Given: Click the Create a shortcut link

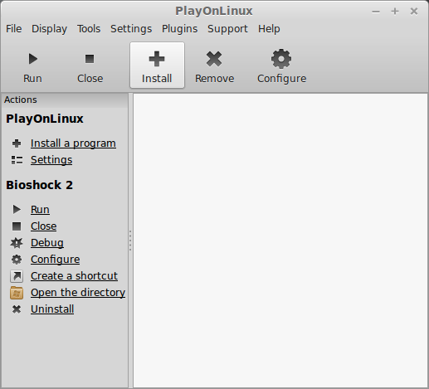Looking at the screenshot, I should click(x=74, y=276).
